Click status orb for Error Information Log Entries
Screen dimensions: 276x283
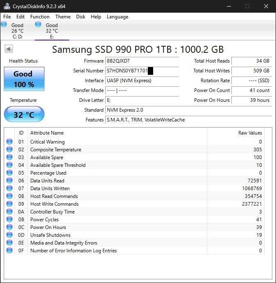coord(9,250)
